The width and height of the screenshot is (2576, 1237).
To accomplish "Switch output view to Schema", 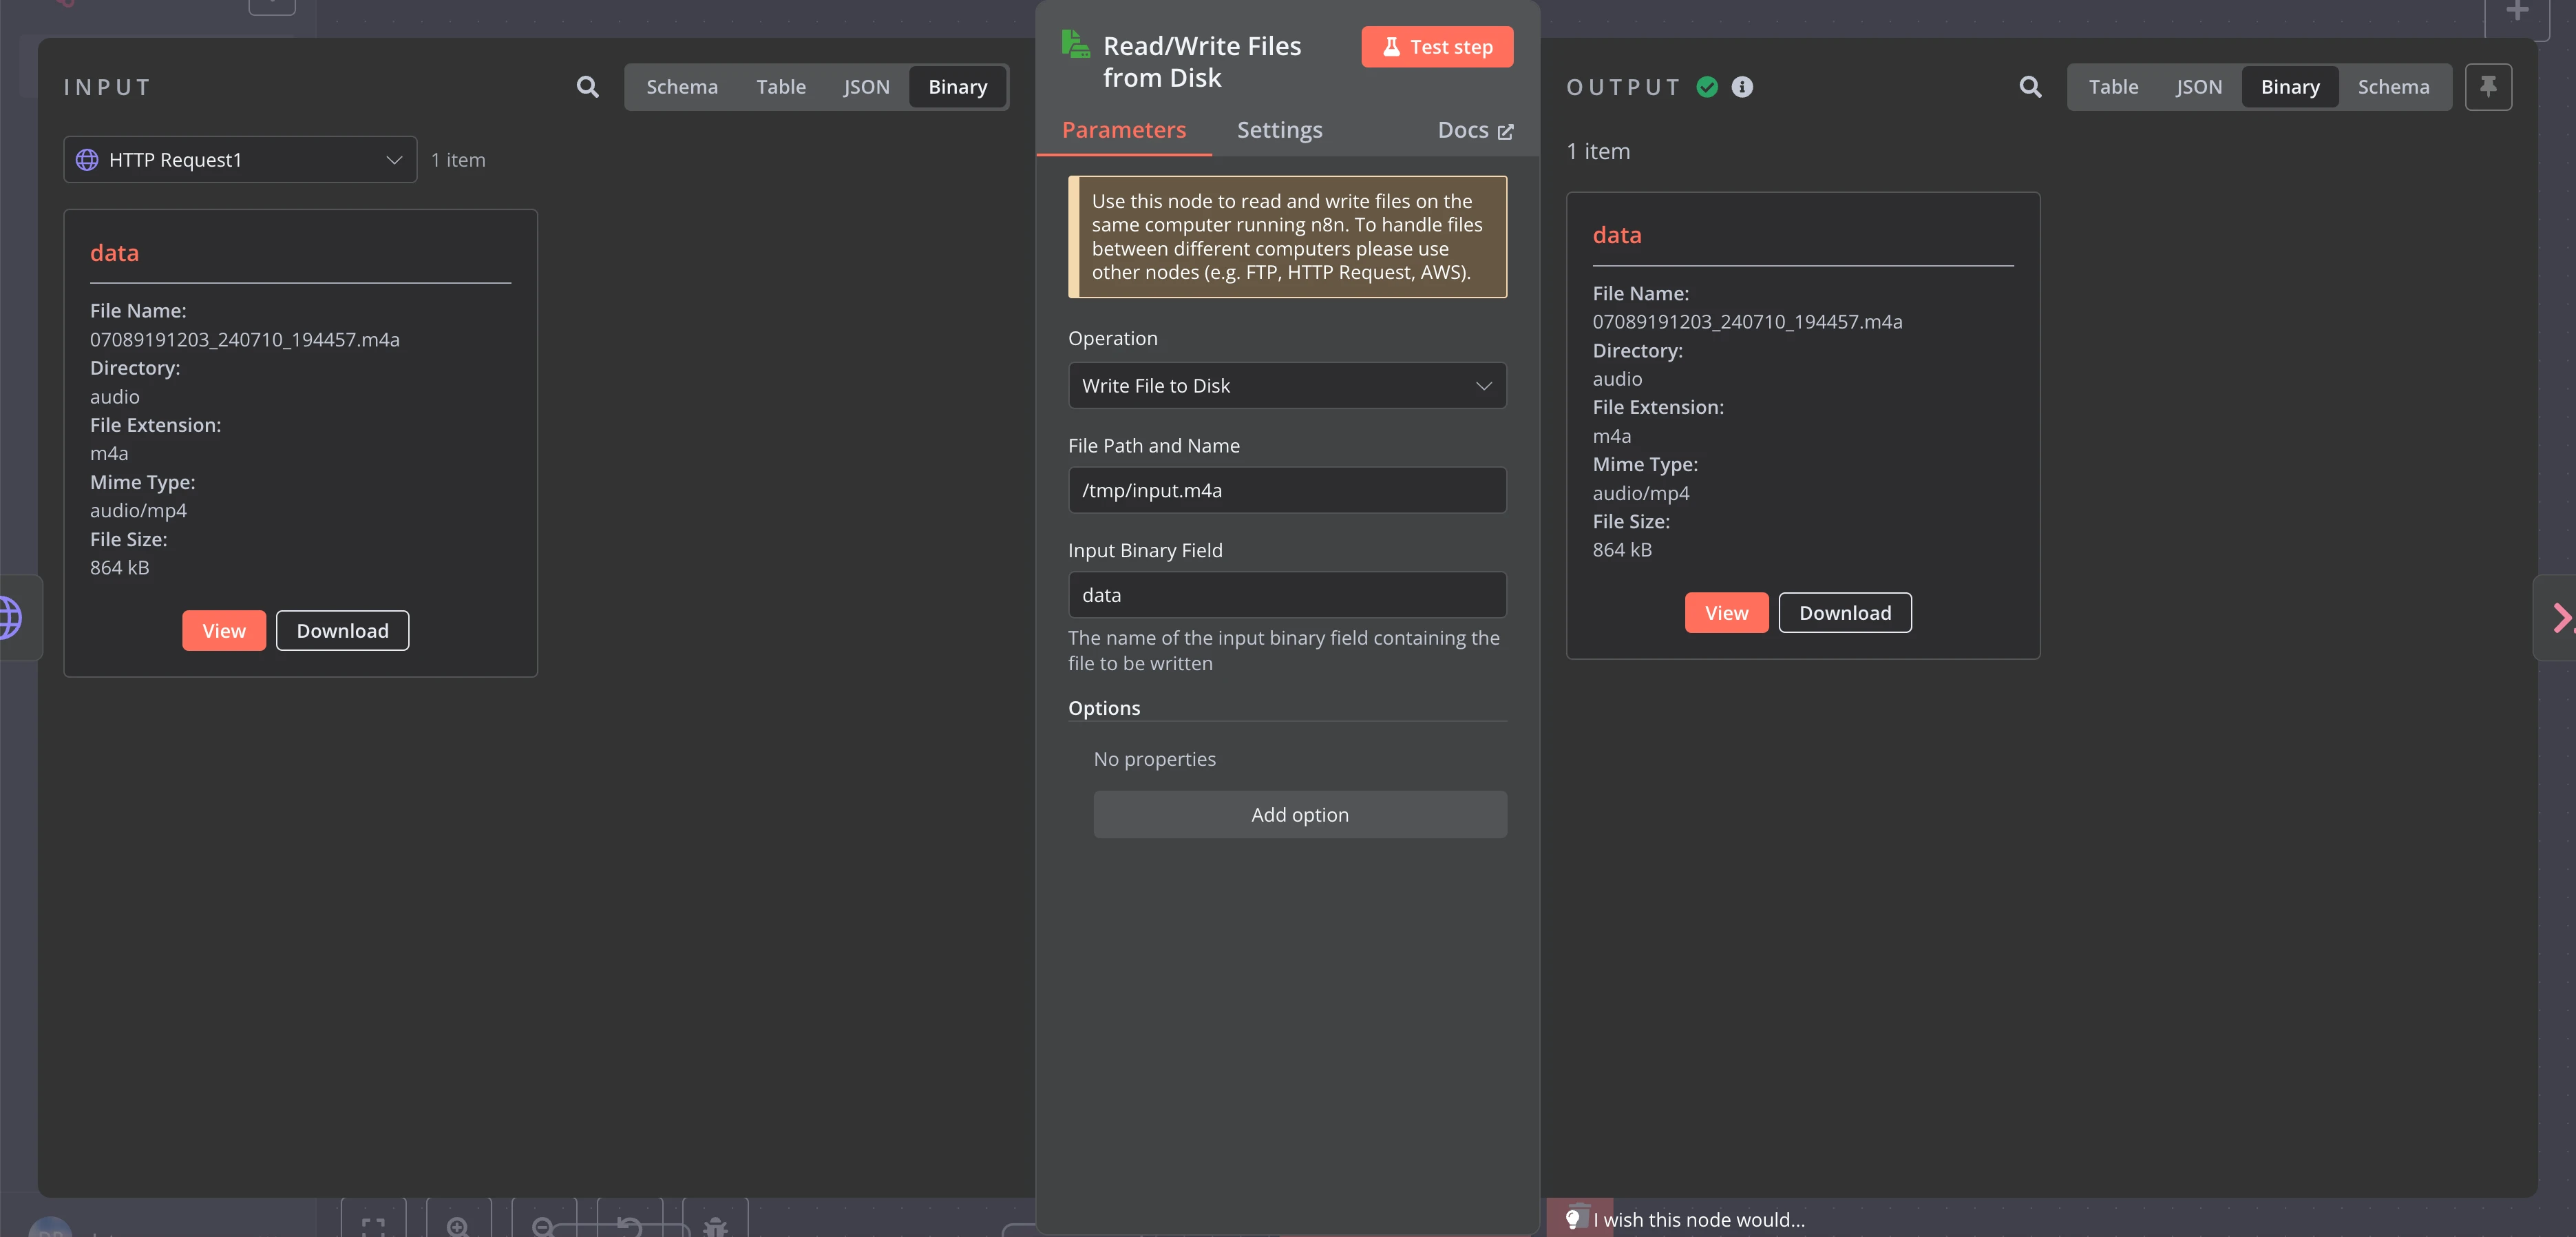I will [x=2393, y=87].
